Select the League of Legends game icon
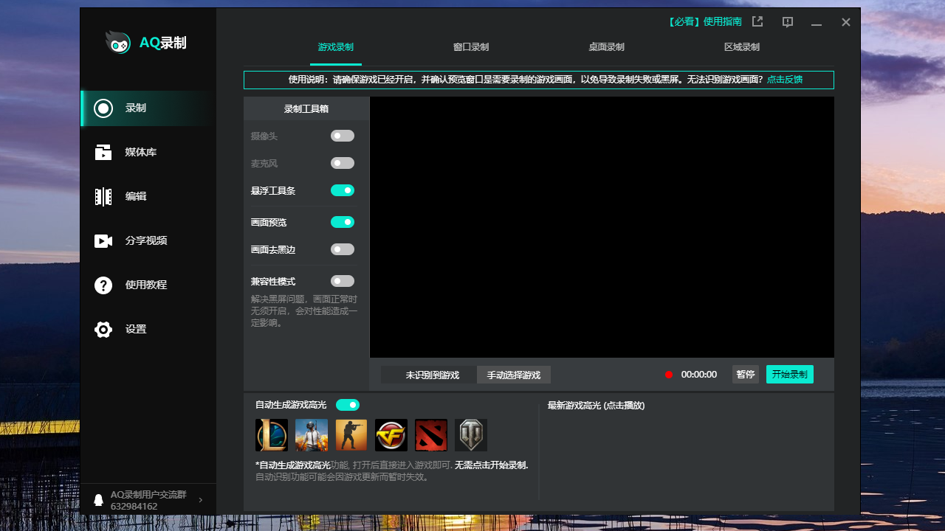The width and height of the screenshot is (945, 531). (x=272, y=435)
